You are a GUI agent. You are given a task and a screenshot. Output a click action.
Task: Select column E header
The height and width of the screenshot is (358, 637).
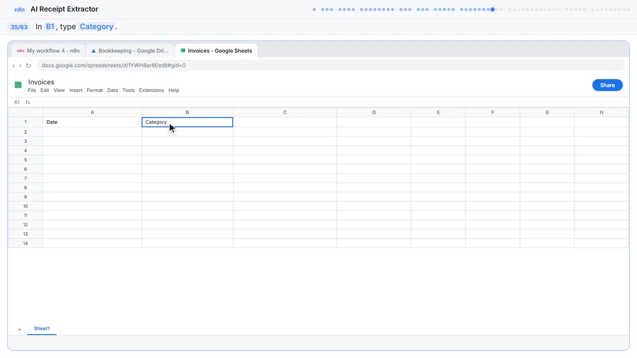pos(438,112)
